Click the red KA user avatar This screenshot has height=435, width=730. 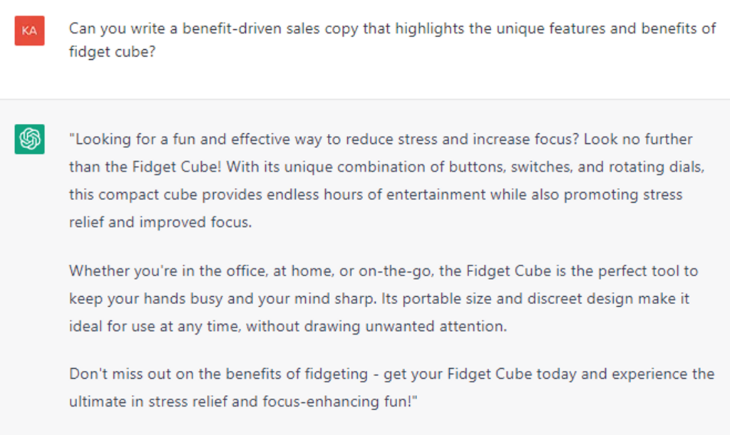[29, 31]
